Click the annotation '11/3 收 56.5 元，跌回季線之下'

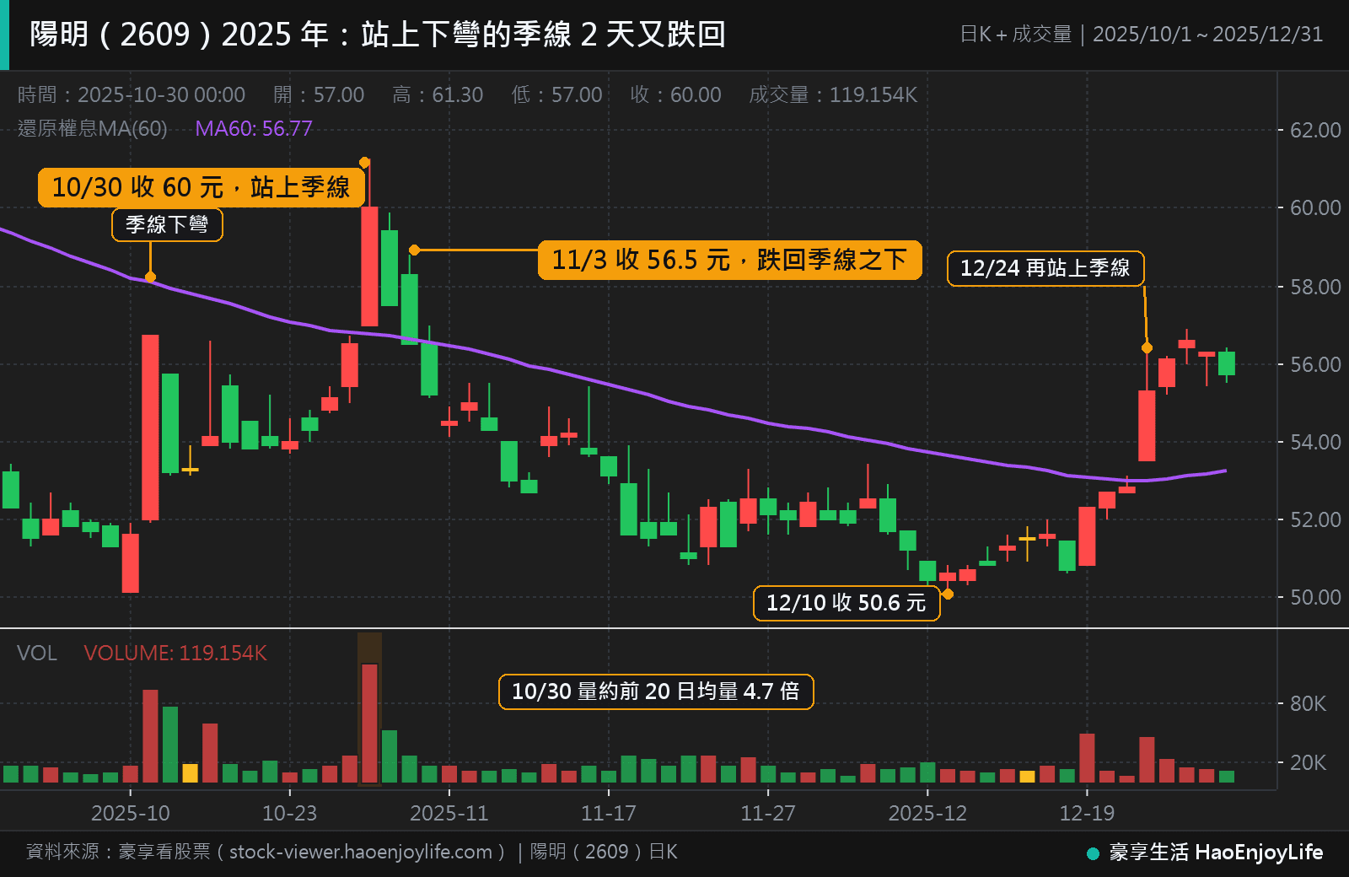coord(729,260)
